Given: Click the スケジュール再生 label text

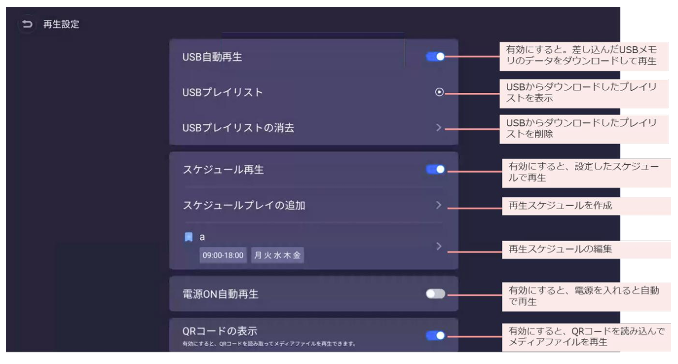Looking at the screenshot, I should point(223,170).
